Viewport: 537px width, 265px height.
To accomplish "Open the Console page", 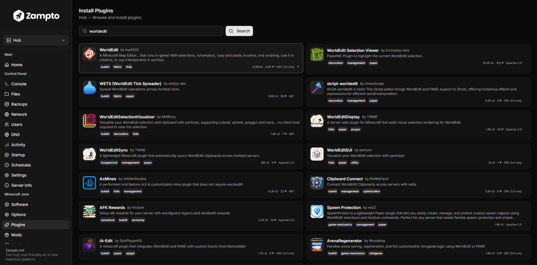I will click(36, 84).
